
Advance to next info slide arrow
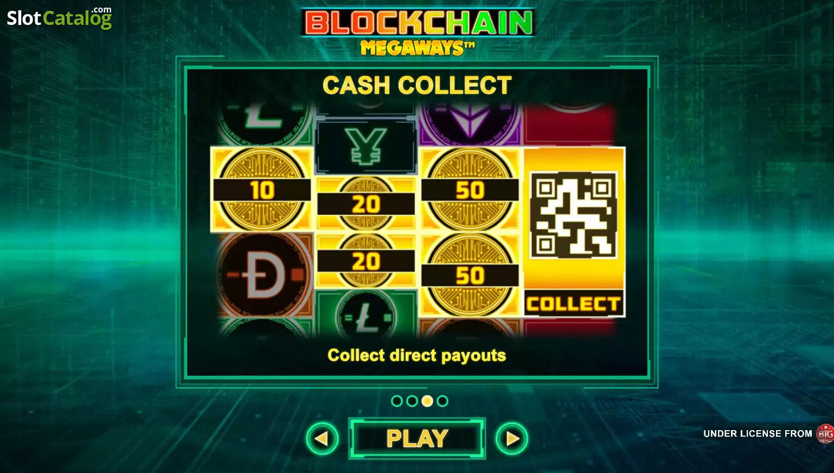coord(511,438)
